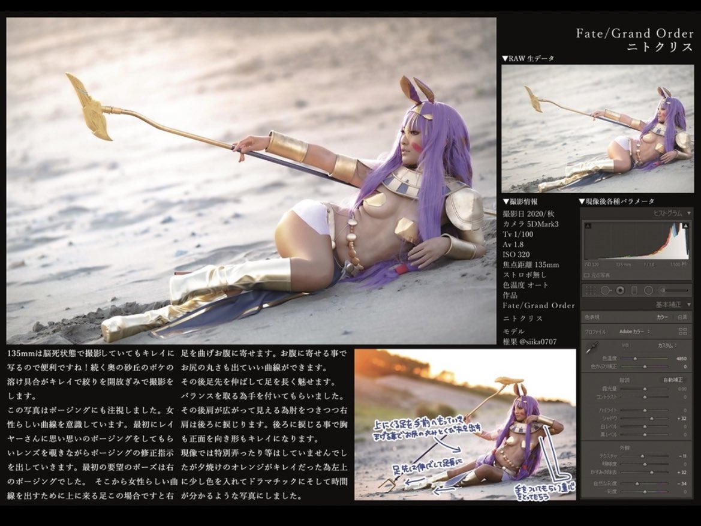Click the '色表現' label

[x=592, y=317]
